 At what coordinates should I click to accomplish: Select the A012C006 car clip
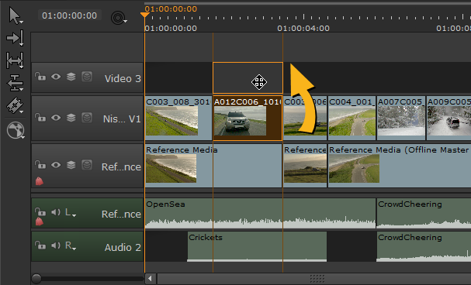pyautogui.click(x=248, y=118)
